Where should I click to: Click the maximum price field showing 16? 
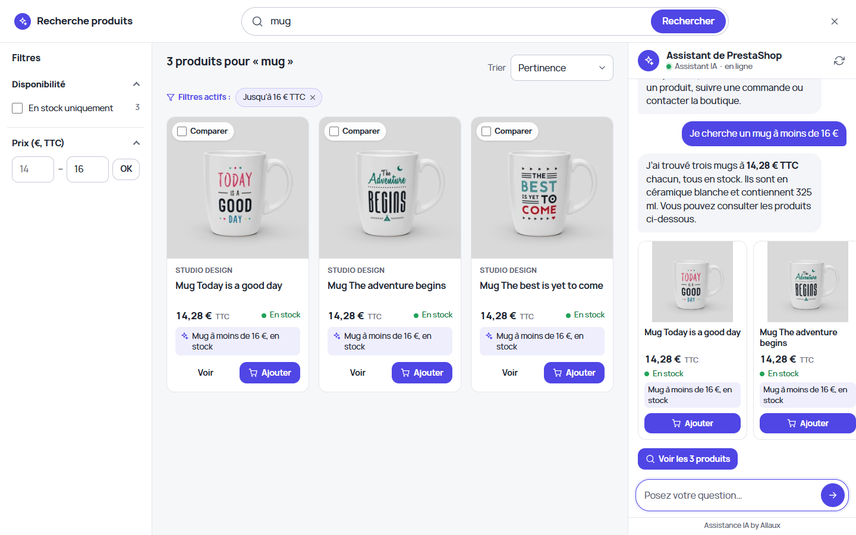click(87, 169)
